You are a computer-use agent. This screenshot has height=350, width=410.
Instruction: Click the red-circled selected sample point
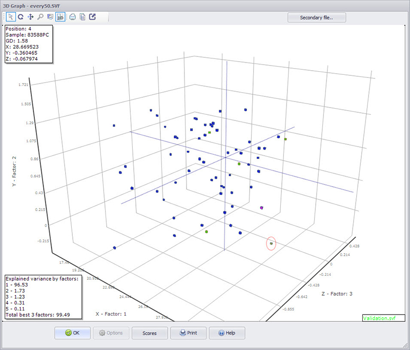pos(271,244)
